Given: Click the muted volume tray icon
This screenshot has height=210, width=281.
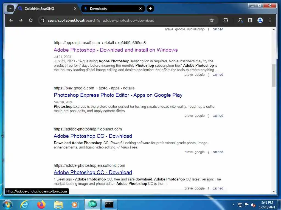Looking at the screenshot, I should (253, 205).
